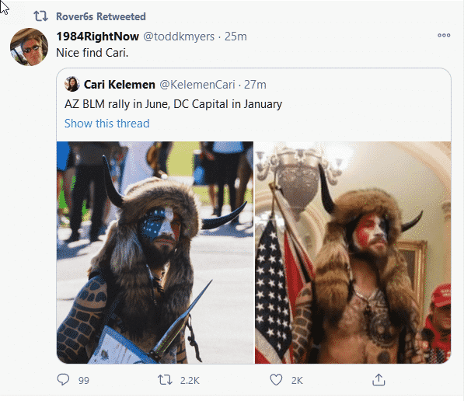Click the 1984RightNow profile avatar
The image size is (471, 401).
pos(30,49)
